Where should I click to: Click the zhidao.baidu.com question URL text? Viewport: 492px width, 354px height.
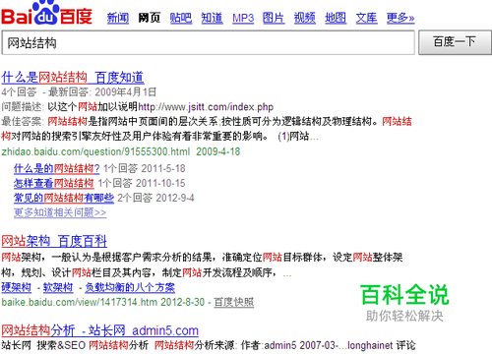click(x=95, y=151)
